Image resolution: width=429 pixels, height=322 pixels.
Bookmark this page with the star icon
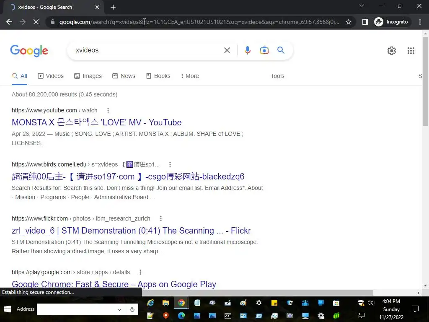[x=348, y=22]
